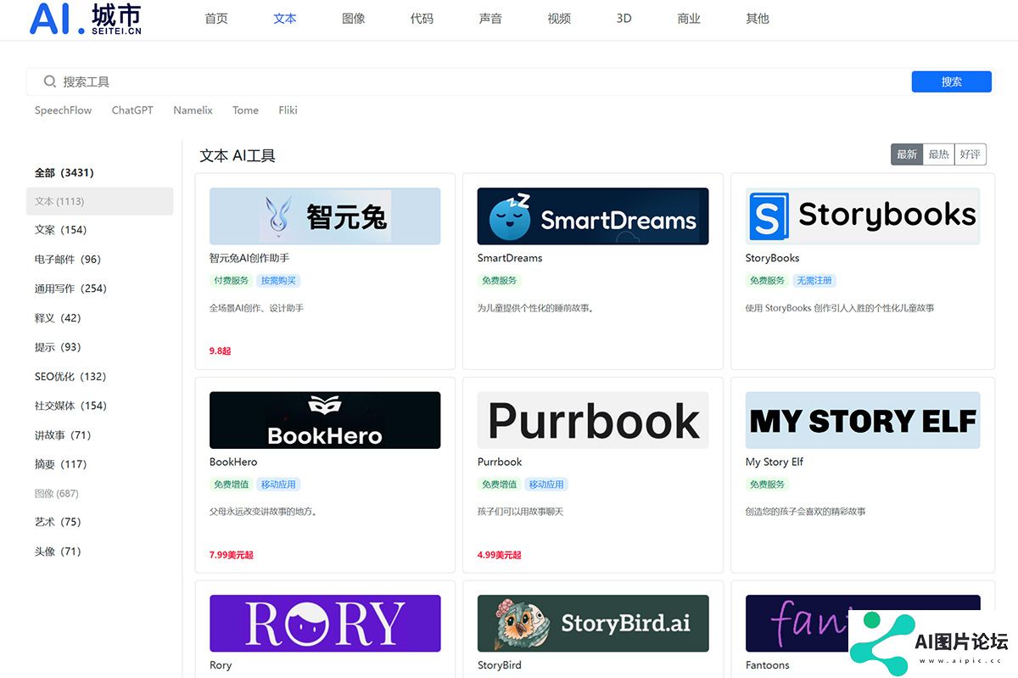Open the Purrbook banner thumbnail

593,420
